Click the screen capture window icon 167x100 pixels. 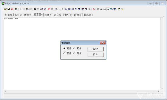[x=115, y=9]
